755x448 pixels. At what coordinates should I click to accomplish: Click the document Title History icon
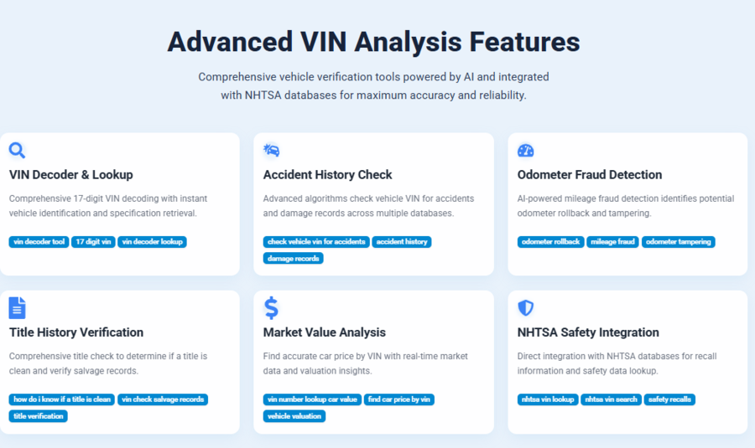(x=17, y=307)
